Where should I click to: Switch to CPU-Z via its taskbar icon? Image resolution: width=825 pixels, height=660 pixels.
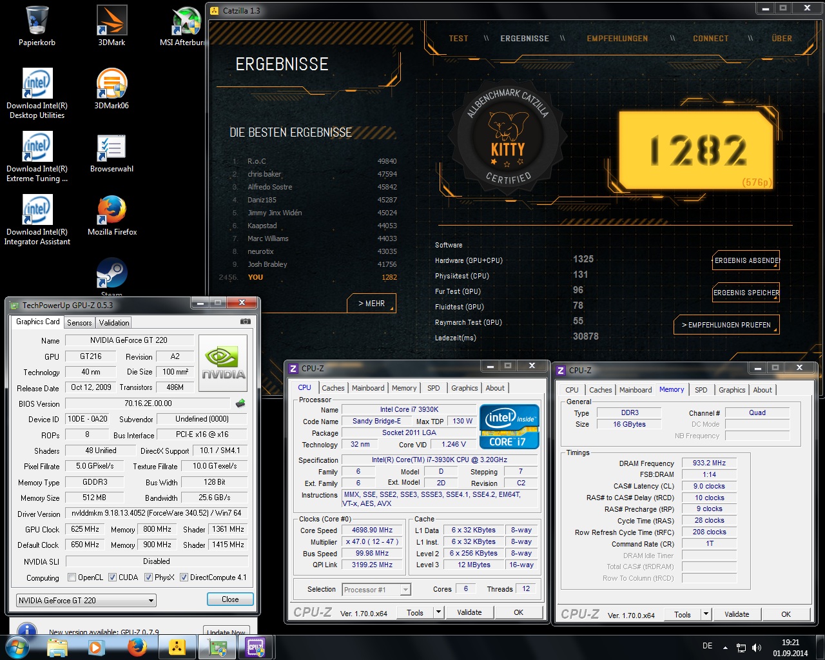[x=256, y=647]
